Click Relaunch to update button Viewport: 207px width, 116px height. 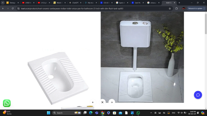coord(196,9)
